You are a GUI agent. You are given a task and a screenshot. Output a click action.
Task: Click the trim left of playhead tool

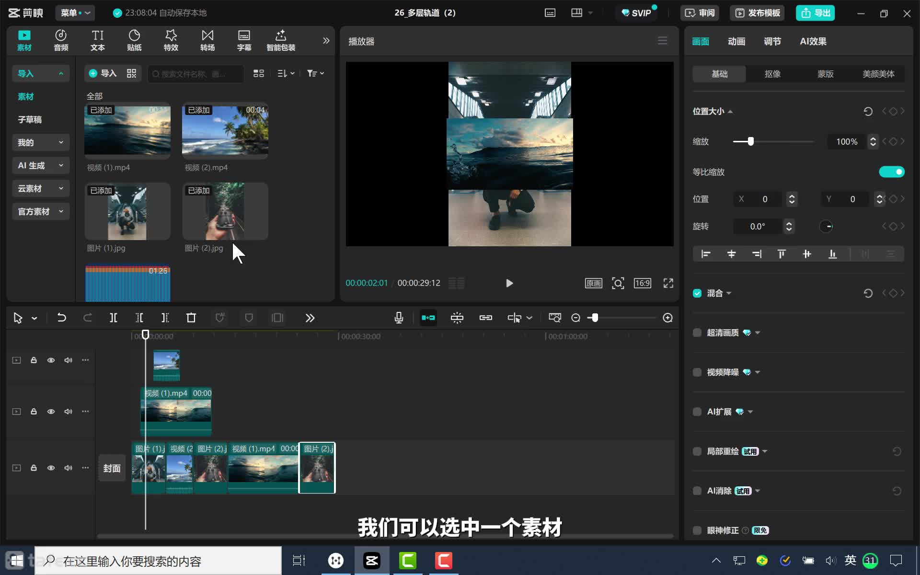point(139,318)
